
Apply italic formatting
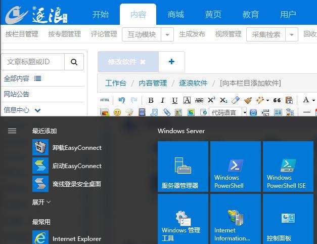pyautogui.click(x=162, y=100)
